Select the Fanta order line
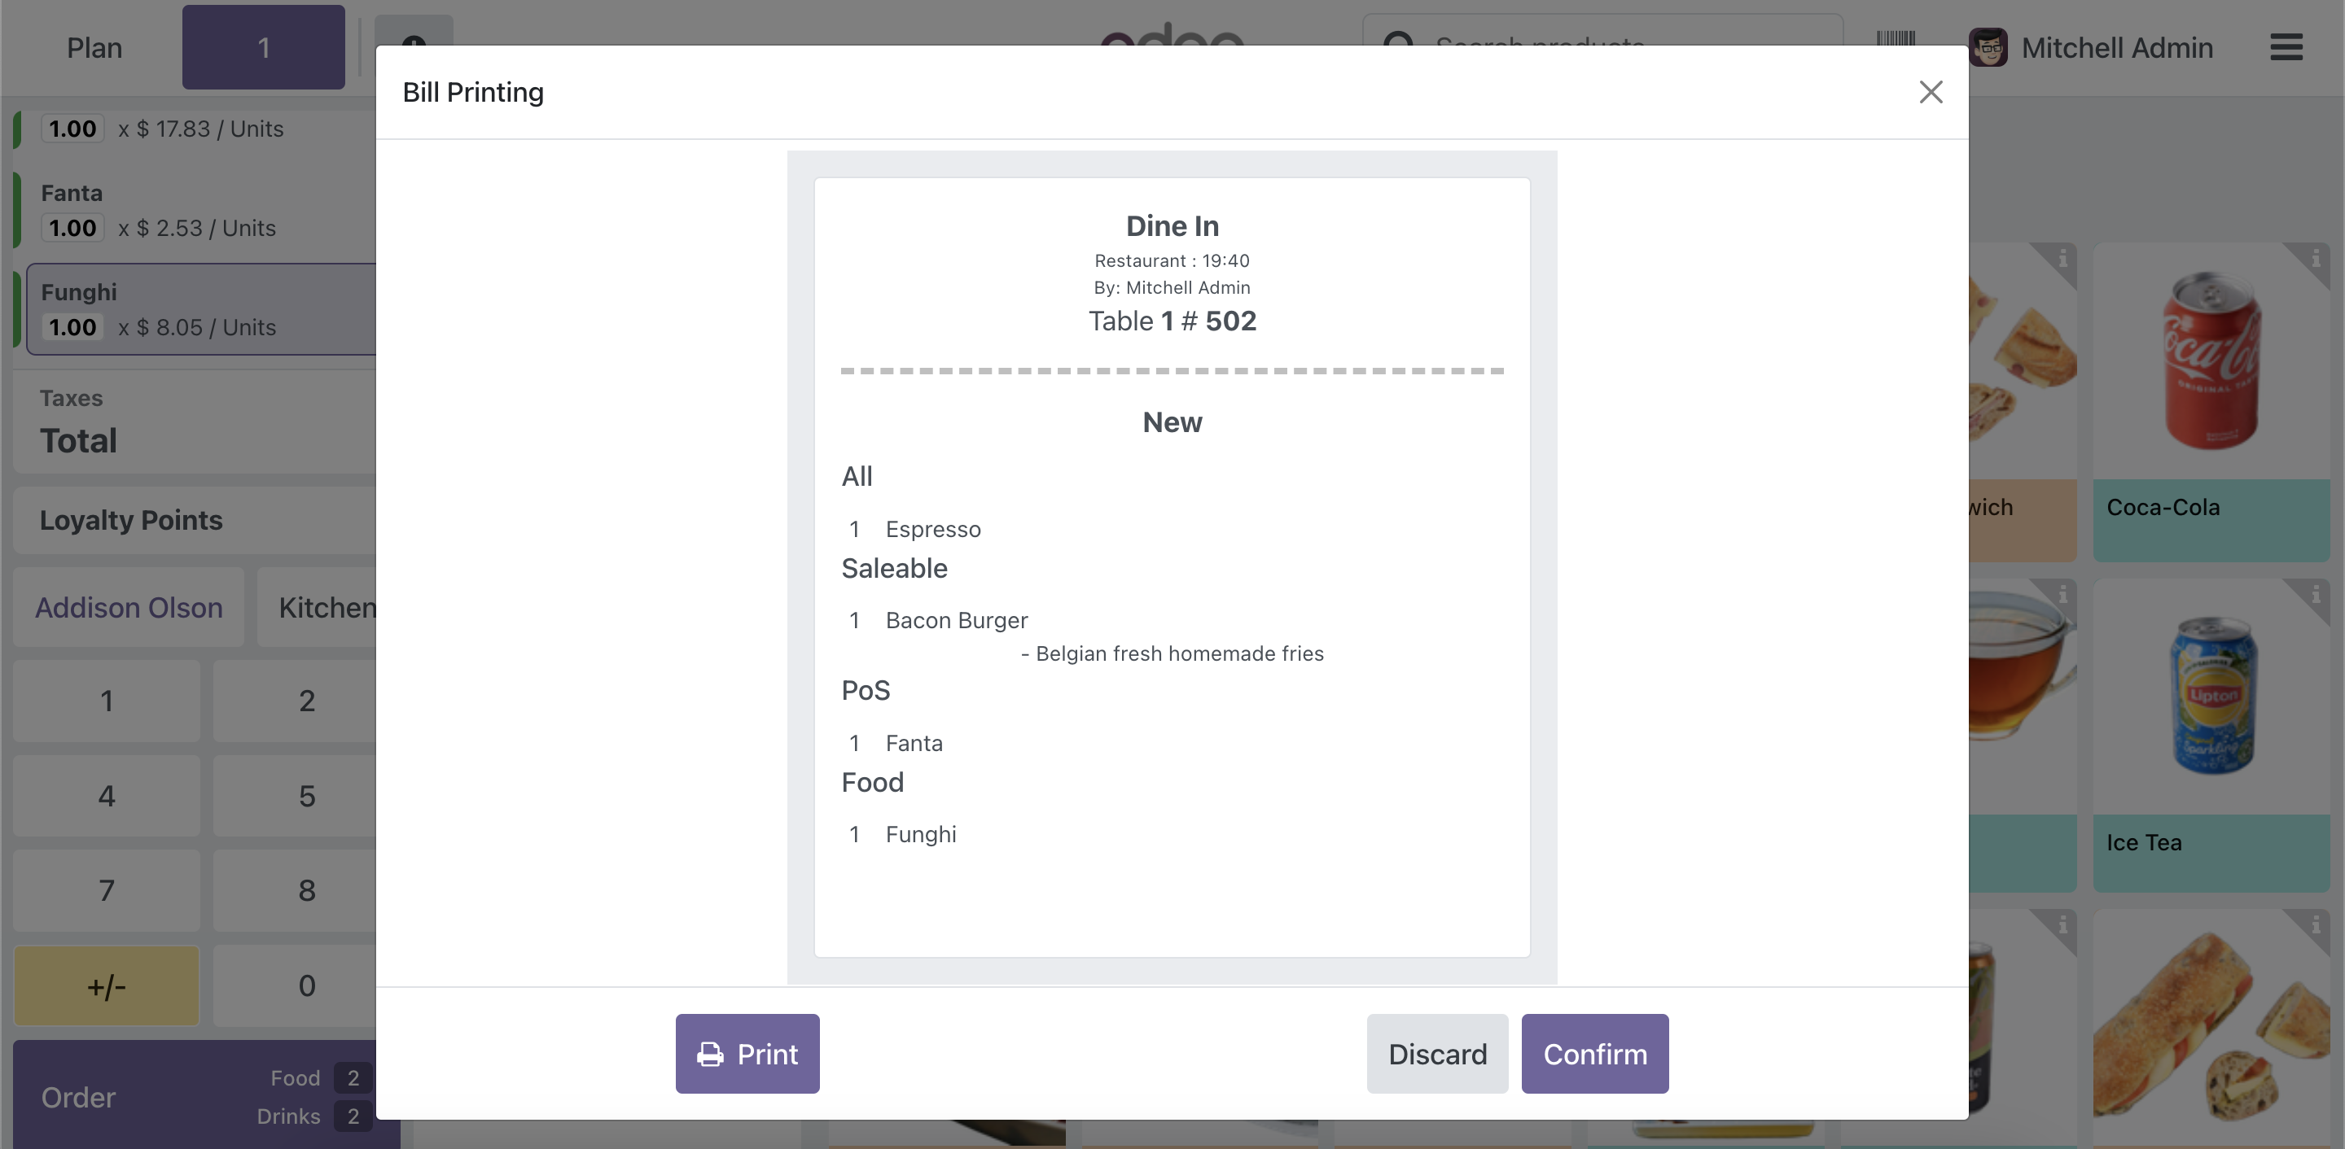2345x1149 pixels. coord(200,210)
